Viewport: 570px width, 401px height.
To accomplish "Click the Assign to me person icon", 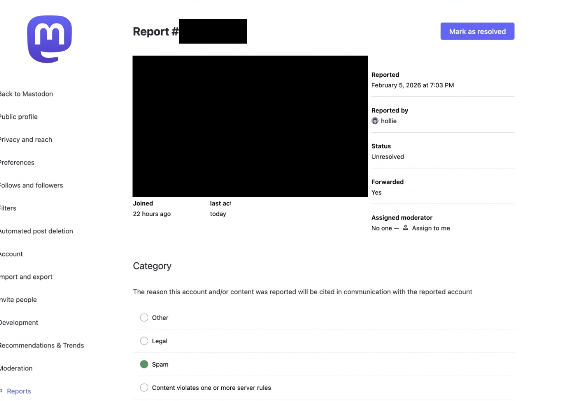I will click(405, 228).
